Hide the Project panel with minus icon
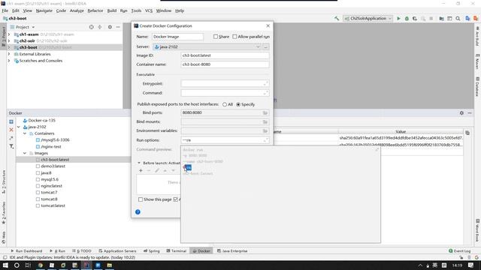The height and width of the screenshot is (270, 481). pyautogui.click(x=118, y=27)
